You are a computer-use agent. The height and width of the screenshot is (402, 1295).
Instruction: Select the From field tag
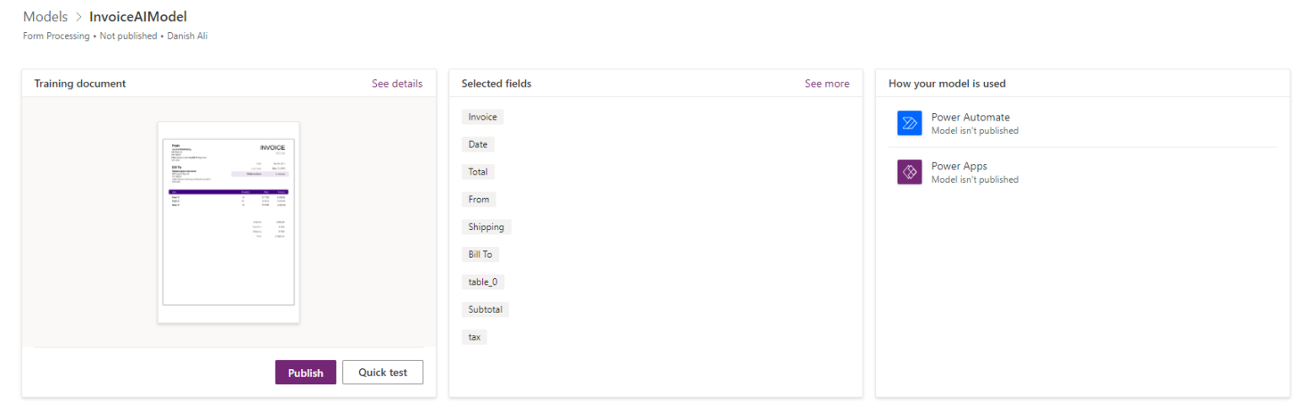[x=479, y=200]
